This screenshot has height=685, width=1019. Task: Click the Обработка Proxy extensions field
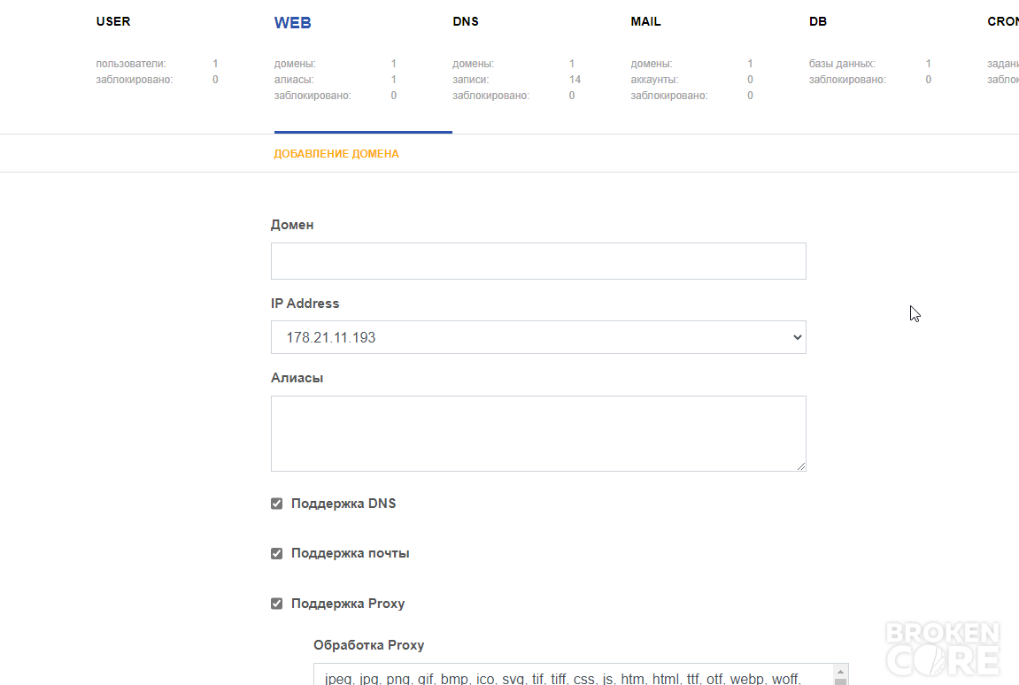point(575,674)
